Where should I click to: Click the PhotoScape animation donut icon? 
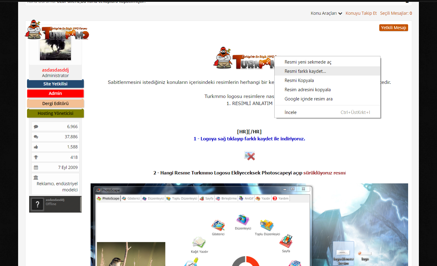[x=246, y=261]
